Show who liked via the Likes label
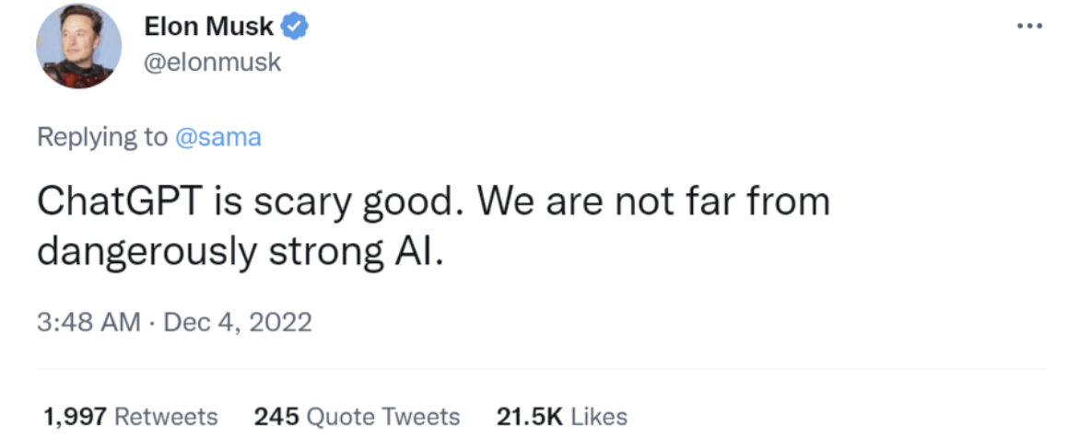Screen dimensions: 1080x436 (599, 417)
